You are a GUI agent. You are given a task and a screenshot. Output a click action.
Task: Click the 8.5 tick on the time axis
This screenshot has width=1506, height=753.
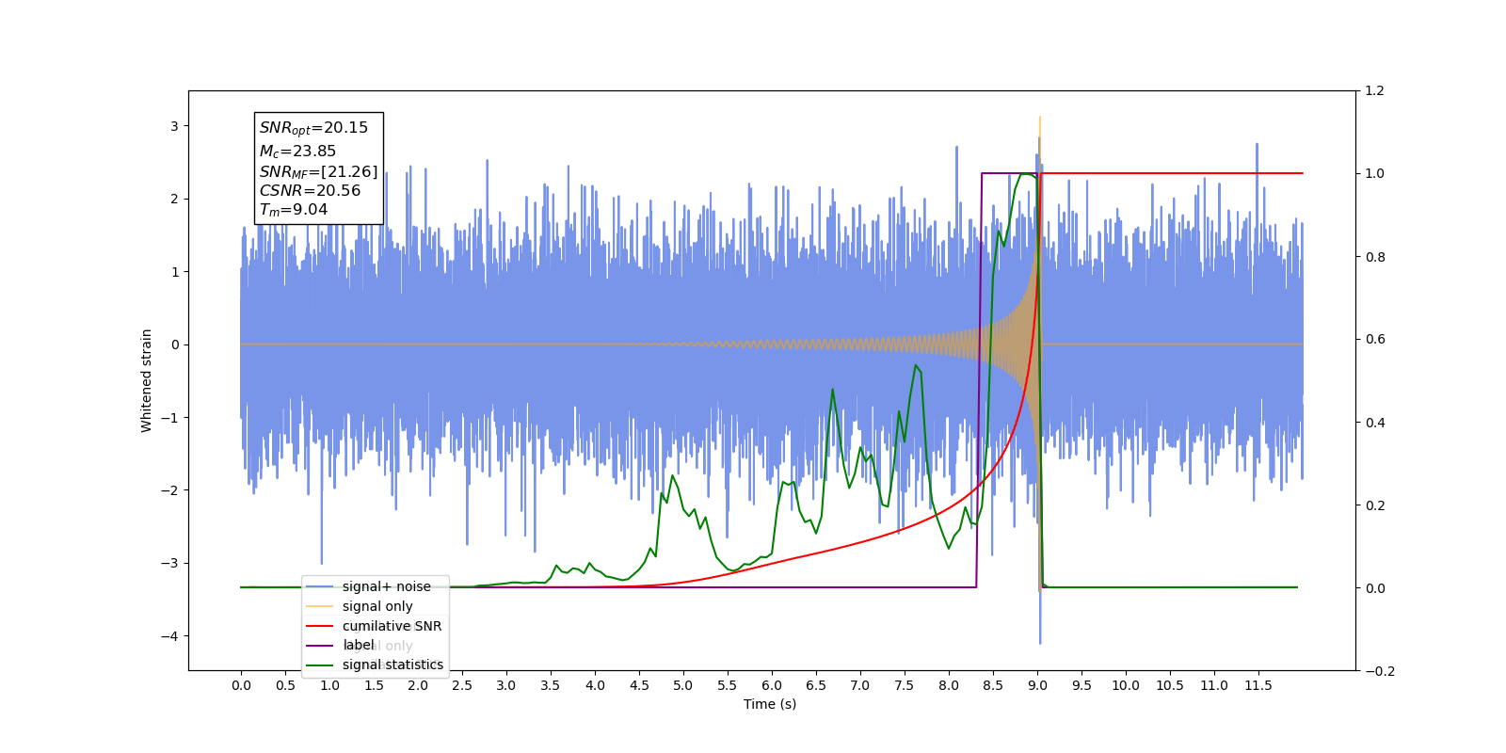click(993, 685)
